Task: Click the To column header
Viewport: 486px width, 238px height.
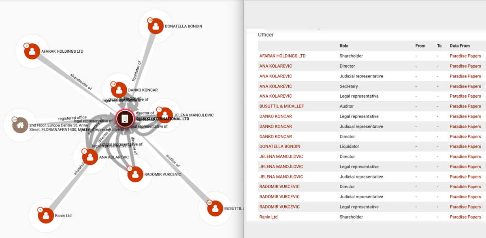Action: (439, 46)
